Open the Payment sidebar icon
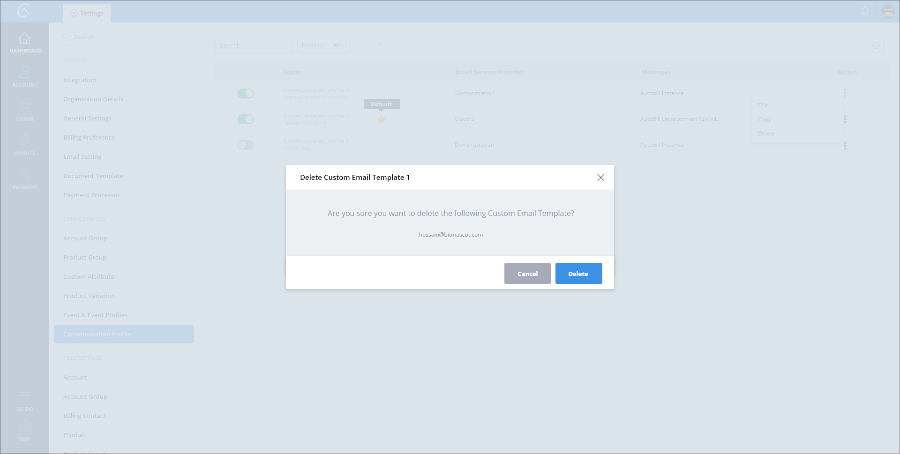Screen dimensions: 900x454 pos(25,175)
